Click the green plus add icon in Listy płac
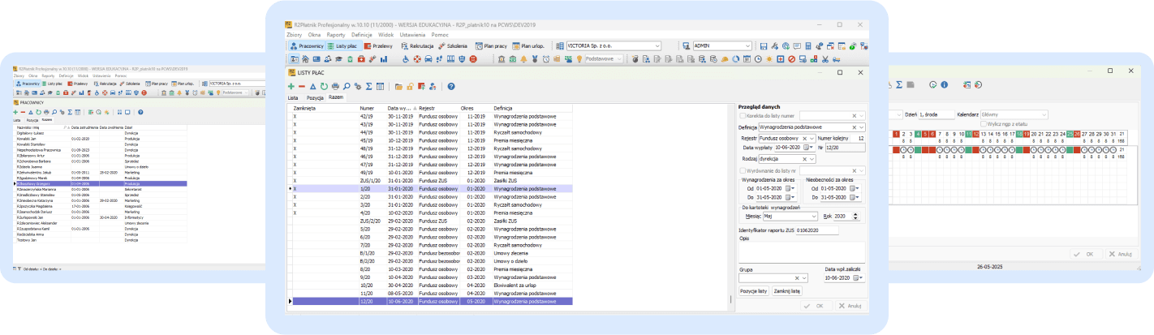Screen dimensions: 1154x335 pyautogui.click(x=291, y=86)
